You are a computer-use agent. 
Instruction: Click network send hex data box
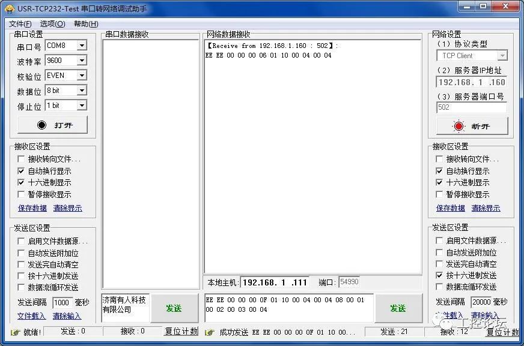click(289, 308)
